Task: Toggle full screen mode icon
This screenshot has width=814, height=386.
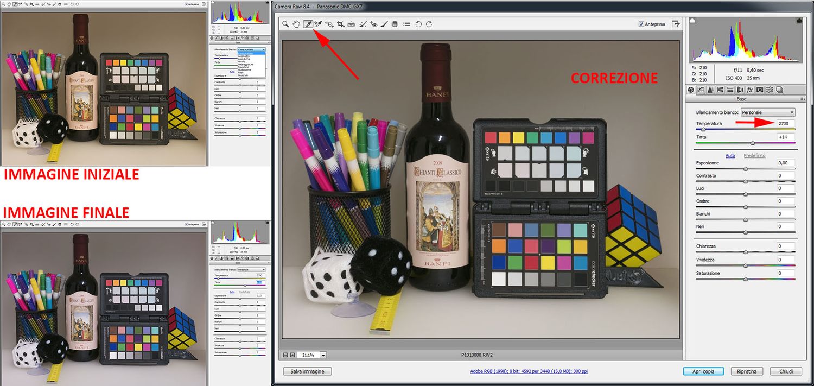Action: coord(676,24)
